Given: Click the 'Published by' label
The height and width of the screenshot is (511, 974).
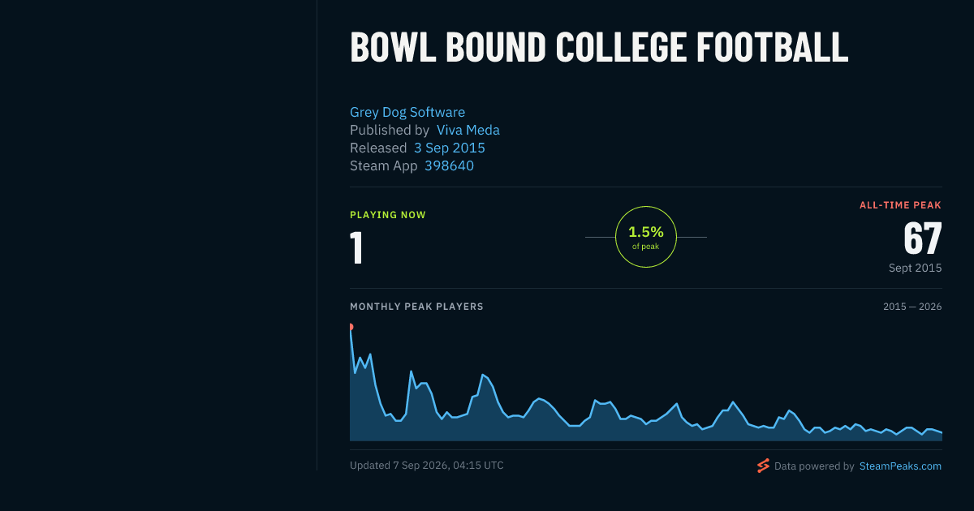Looking at the screenshot, I should coord(390,130).
